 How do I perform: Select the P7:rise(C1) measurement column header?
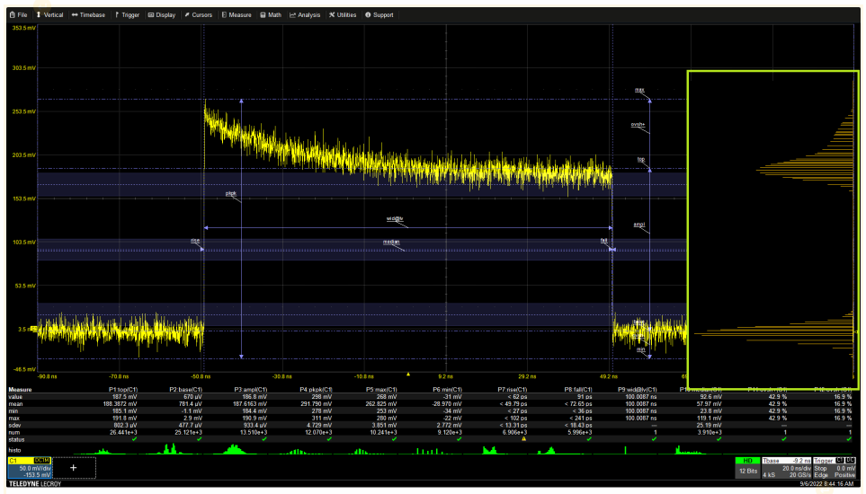click(514, 390)
